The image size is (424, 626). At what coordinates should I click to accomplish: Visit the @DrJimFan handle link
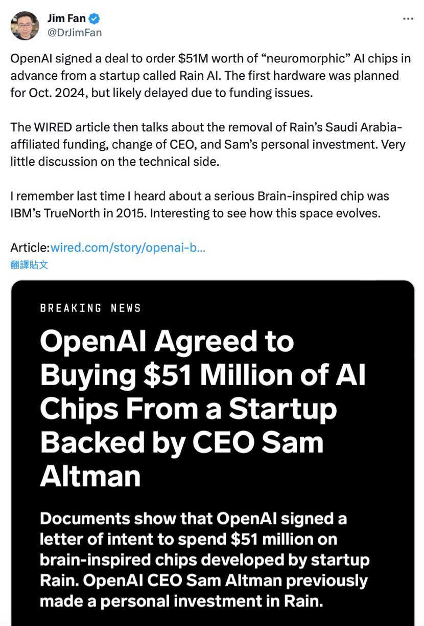75,33
